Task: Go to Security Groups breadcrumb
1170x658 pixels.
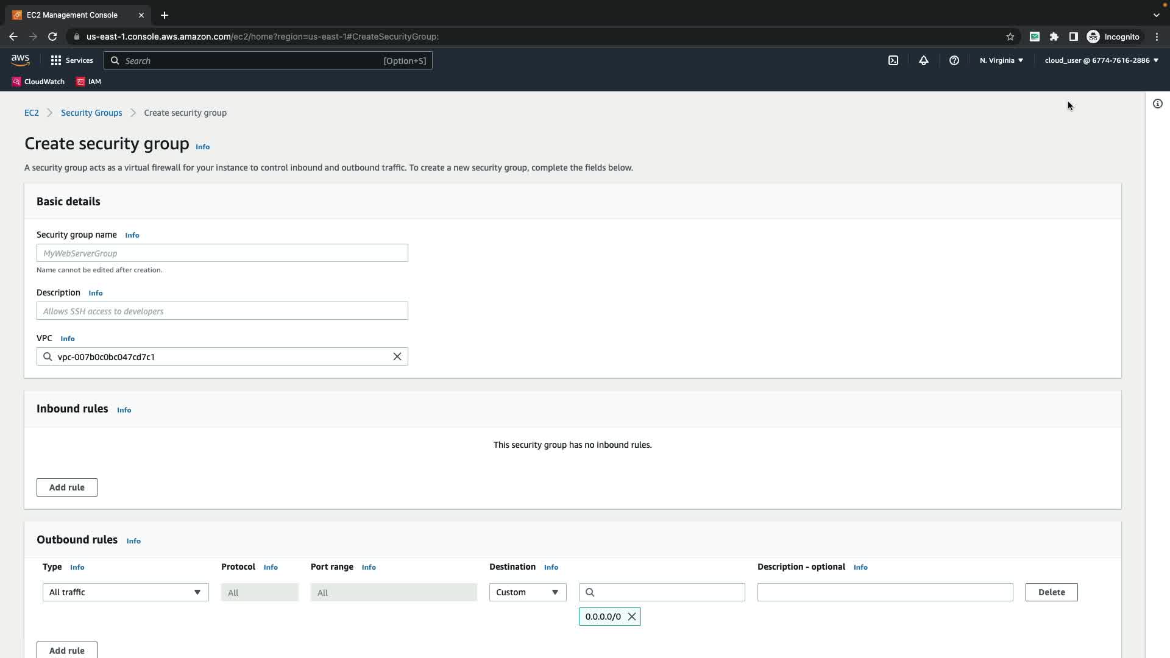Action: (x=91, y=113)
